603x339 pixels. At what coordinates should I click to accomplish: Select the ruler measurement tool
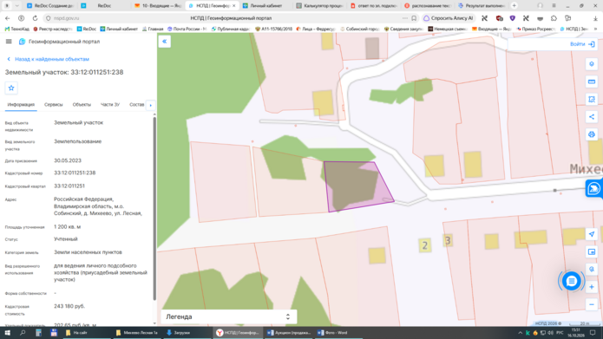pos(592,81)
